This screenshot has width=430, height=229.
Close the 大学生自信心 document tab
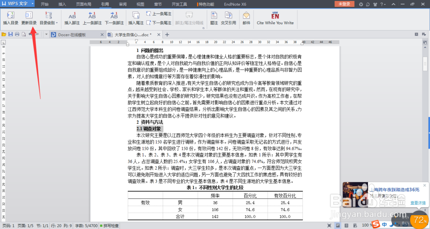(x=159, y=35)
